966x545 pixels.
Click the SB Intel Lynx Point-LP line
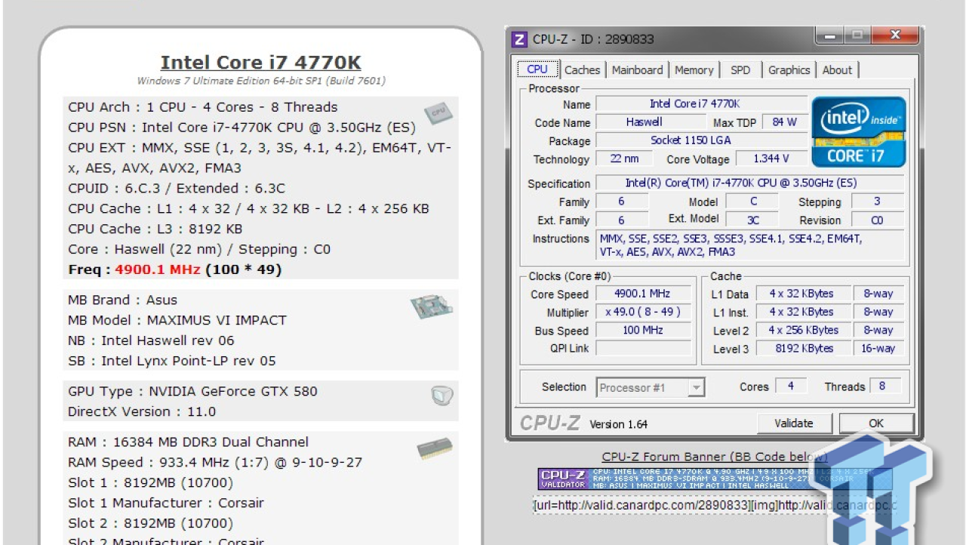pos(172,361)
